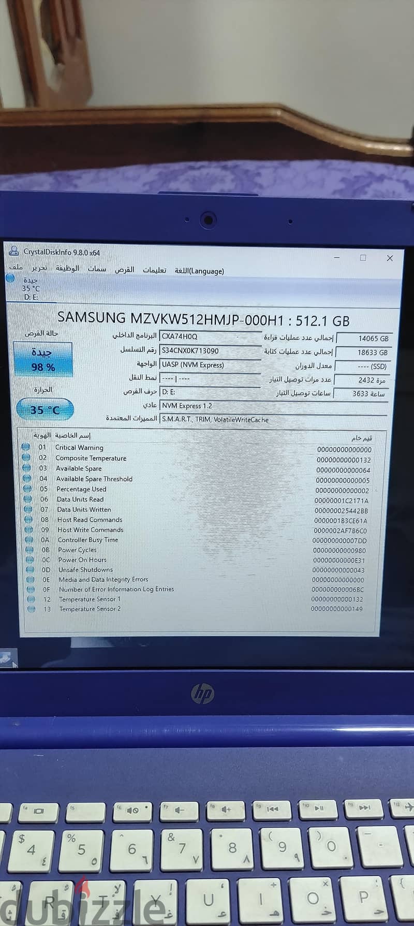Click status icon for Host Read Commands
The width and height of the screenshot is (414, 926).
click(x=29, y=520)
